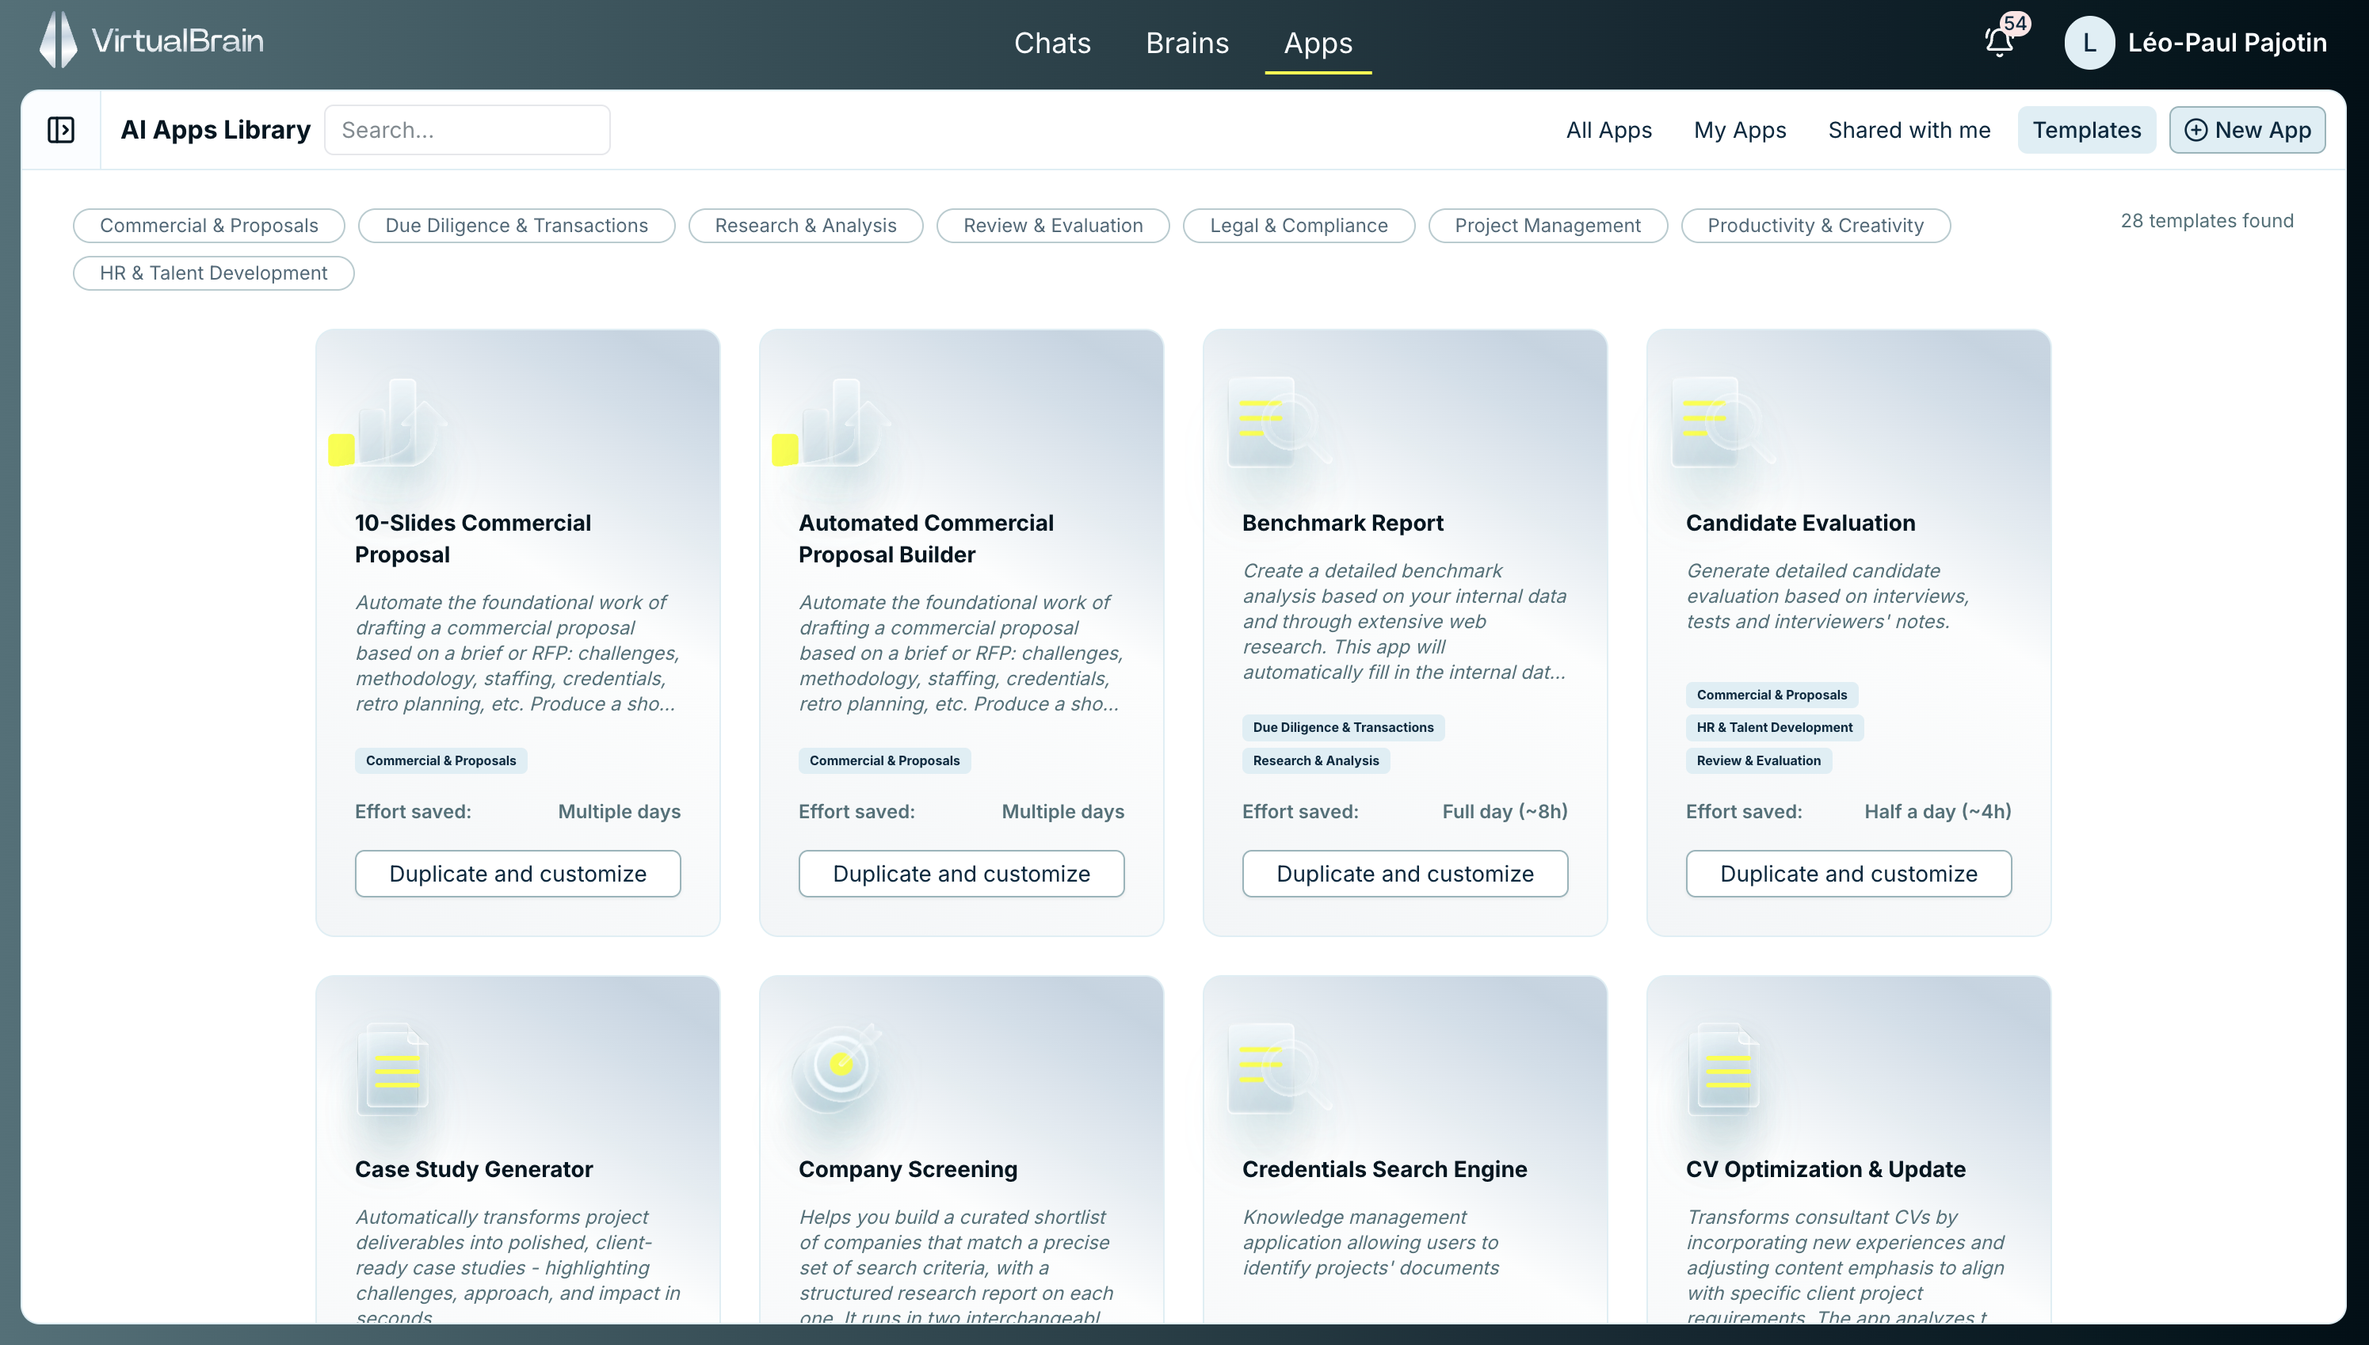Click HR & Talent Development tag on Candidate Evaluation
This screenshot has height=1345, width=2369.
tap(1774, 728)
